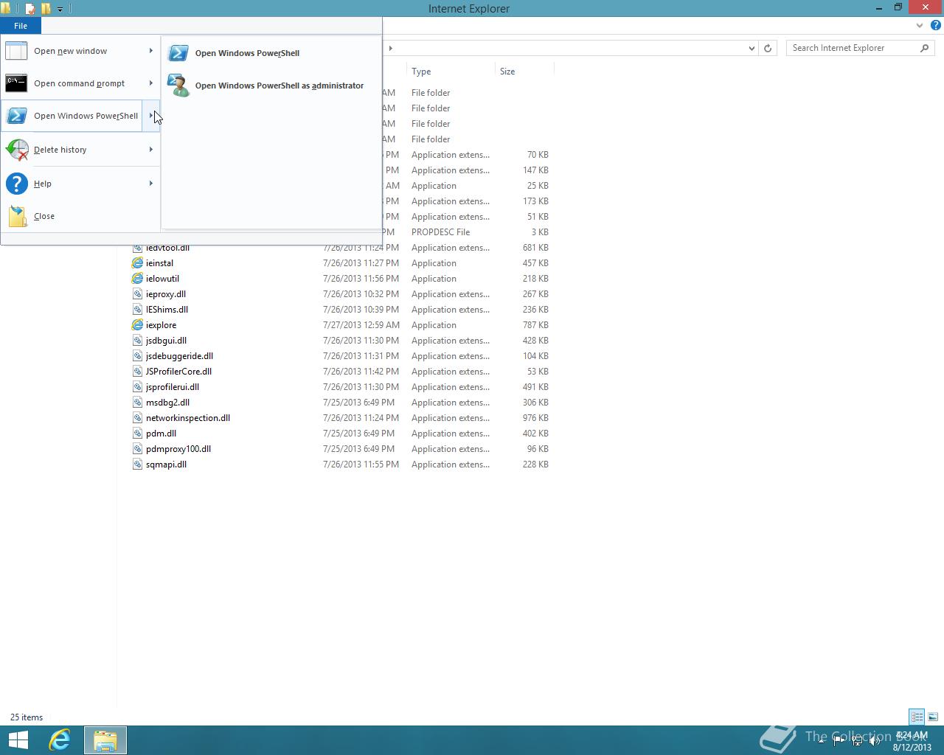Select the JSProfilerCore.dll file

pos(178,372)
